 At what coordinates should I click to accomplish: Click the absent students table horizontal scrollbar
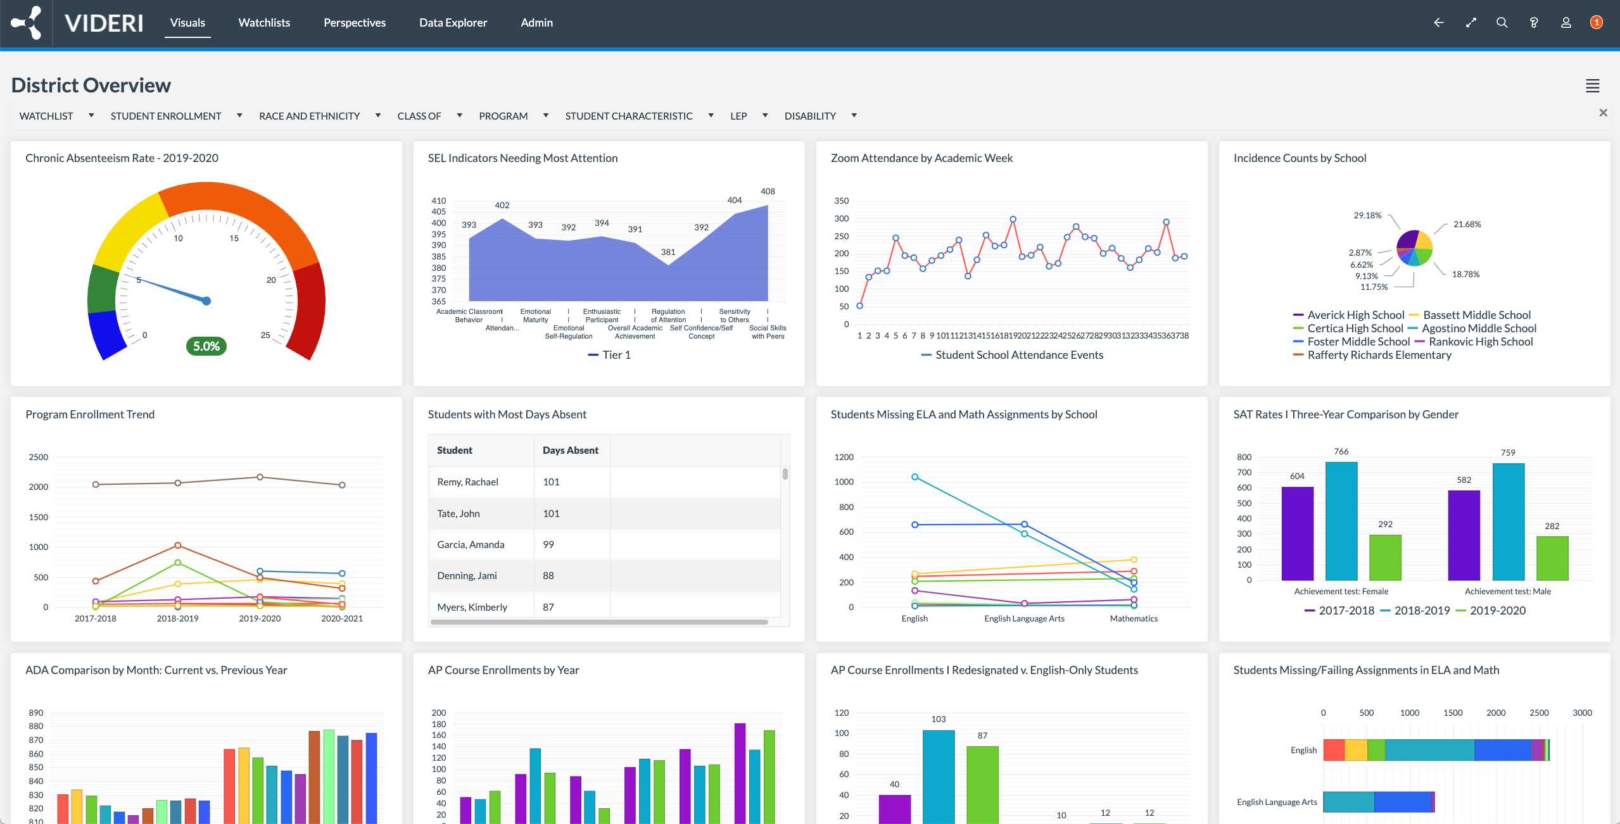pyautogui.click(x=598, y=622)
